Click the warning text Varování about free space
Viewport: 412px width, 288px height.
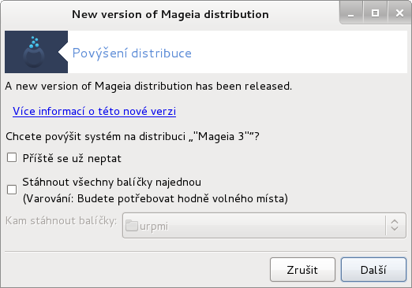[x=155, y=198]
